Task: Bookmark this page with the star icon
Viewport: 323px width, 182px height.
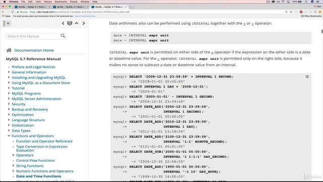Action: click(291, 12)
